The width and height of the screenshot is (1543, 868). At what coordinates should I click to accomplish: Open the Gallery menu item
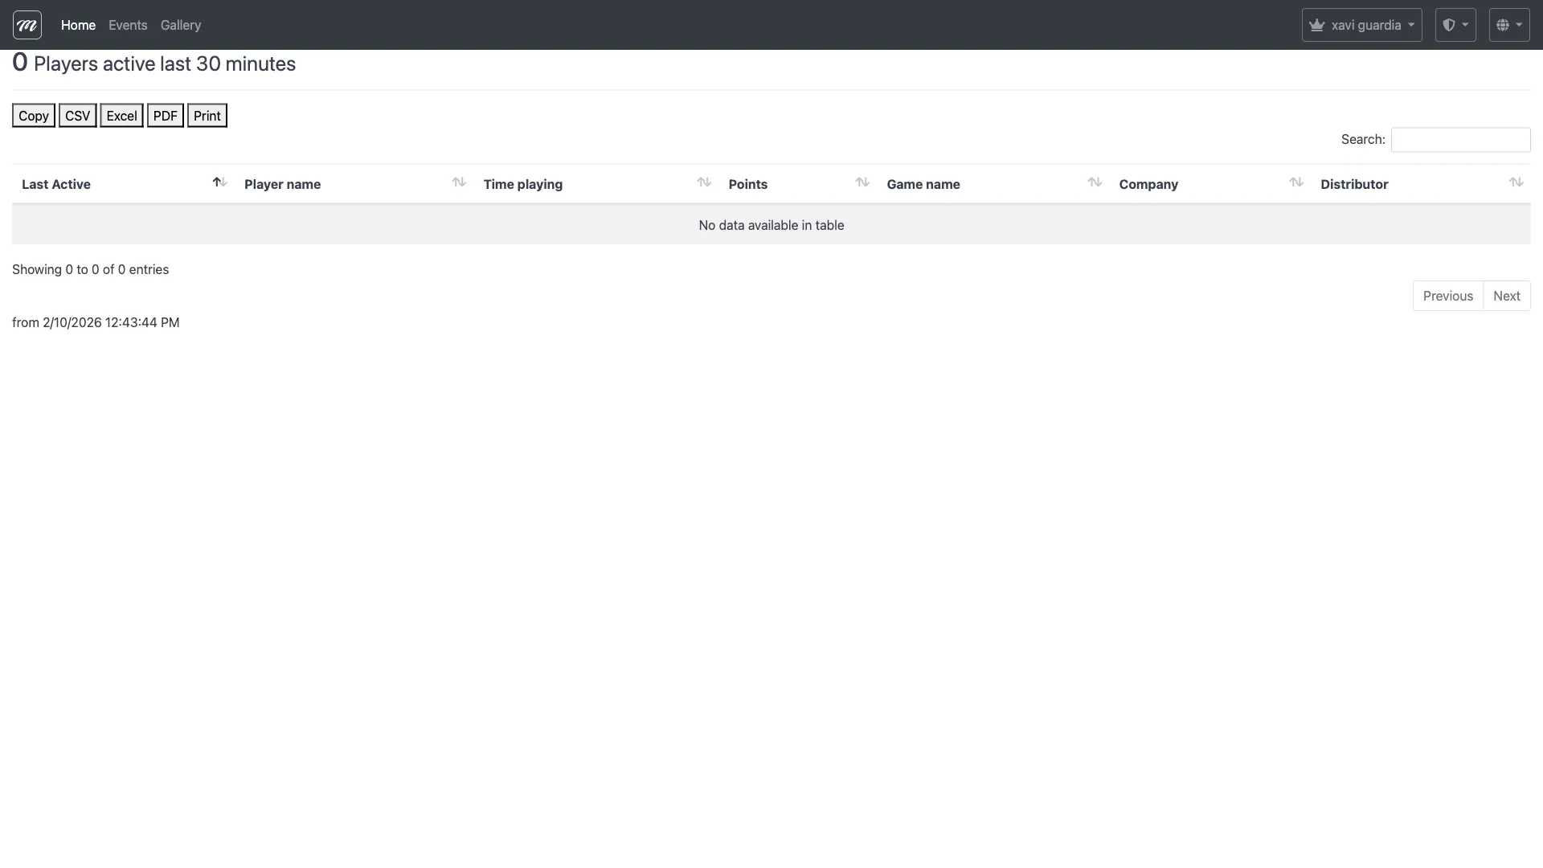(181, 25)
